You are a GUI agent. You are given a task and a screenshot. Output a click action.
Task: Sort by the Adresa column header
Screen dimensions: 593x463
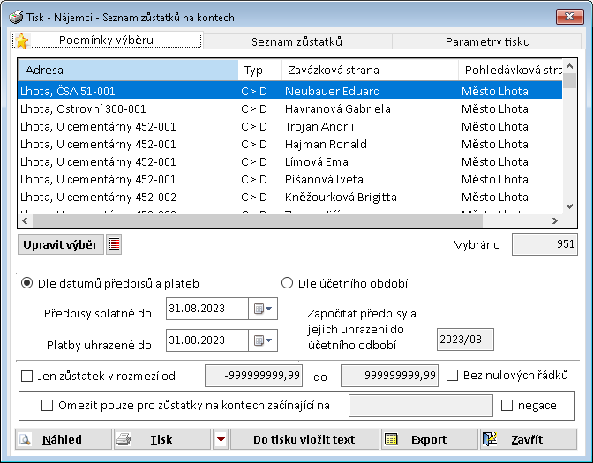(127, 70)
